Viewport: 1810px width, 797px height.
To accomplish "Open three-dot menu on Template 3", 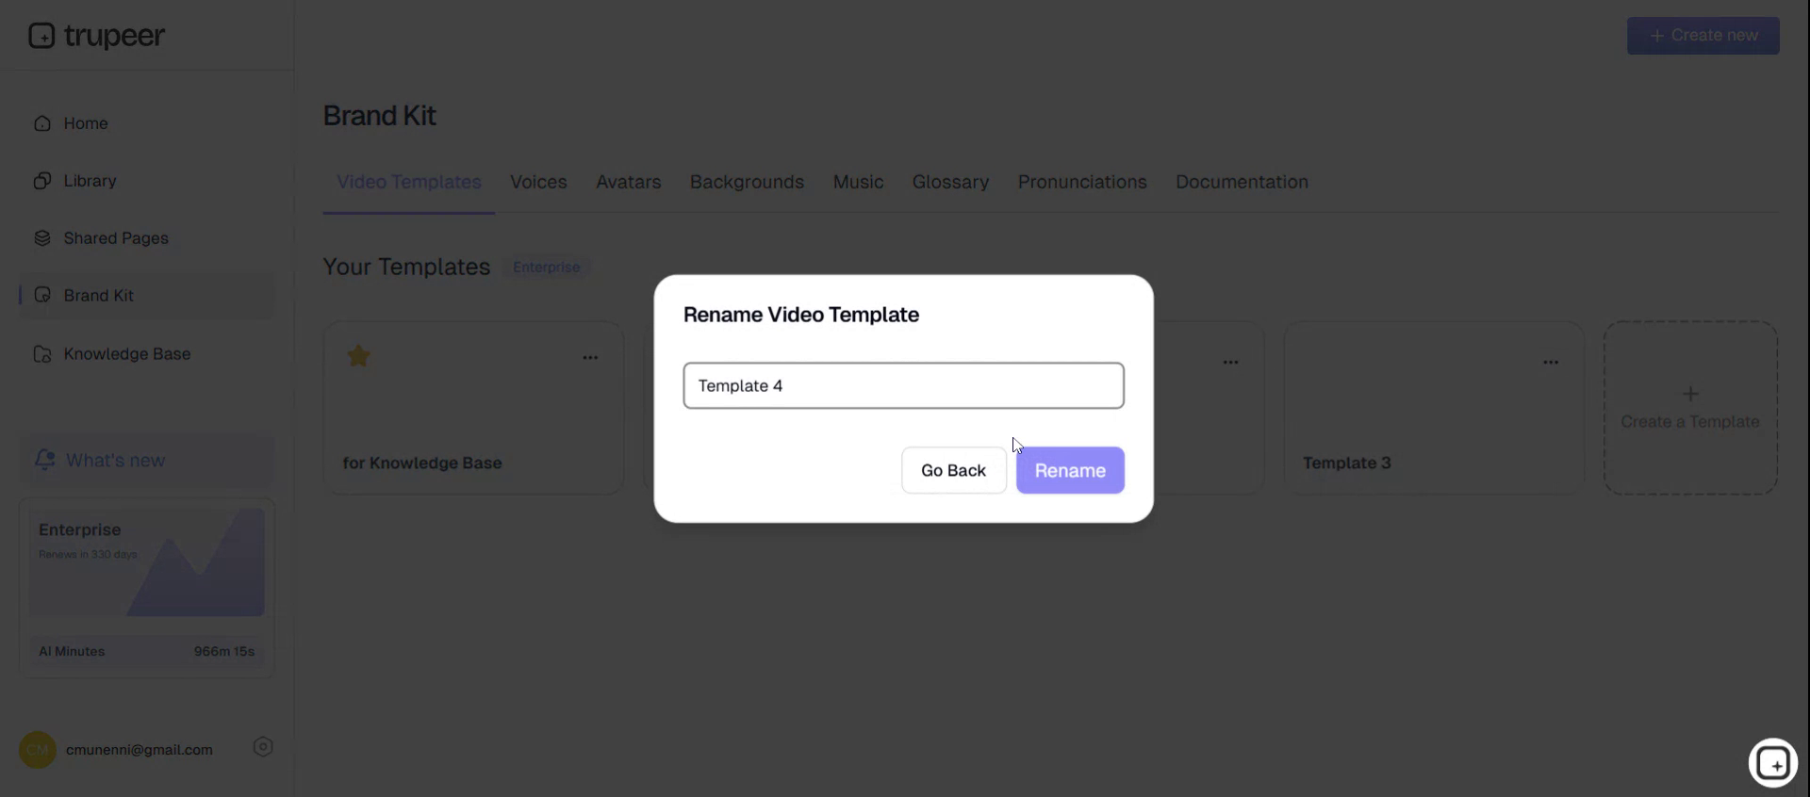I will pos(1550,363).
